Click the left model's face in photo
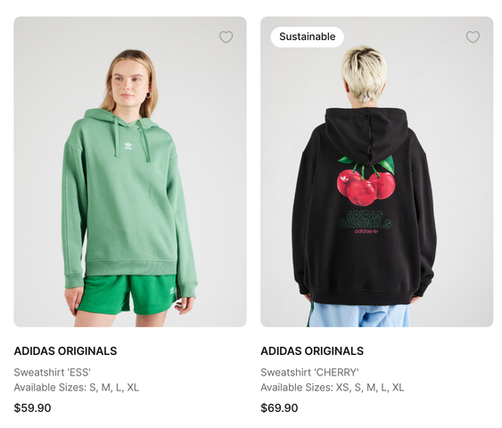The width and height of the screenshot is (502, 428). (x=128, y=82)
